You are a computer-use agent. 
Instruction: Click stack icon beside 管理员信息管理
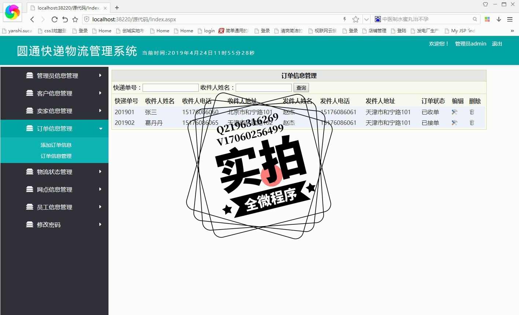point(30,75)
